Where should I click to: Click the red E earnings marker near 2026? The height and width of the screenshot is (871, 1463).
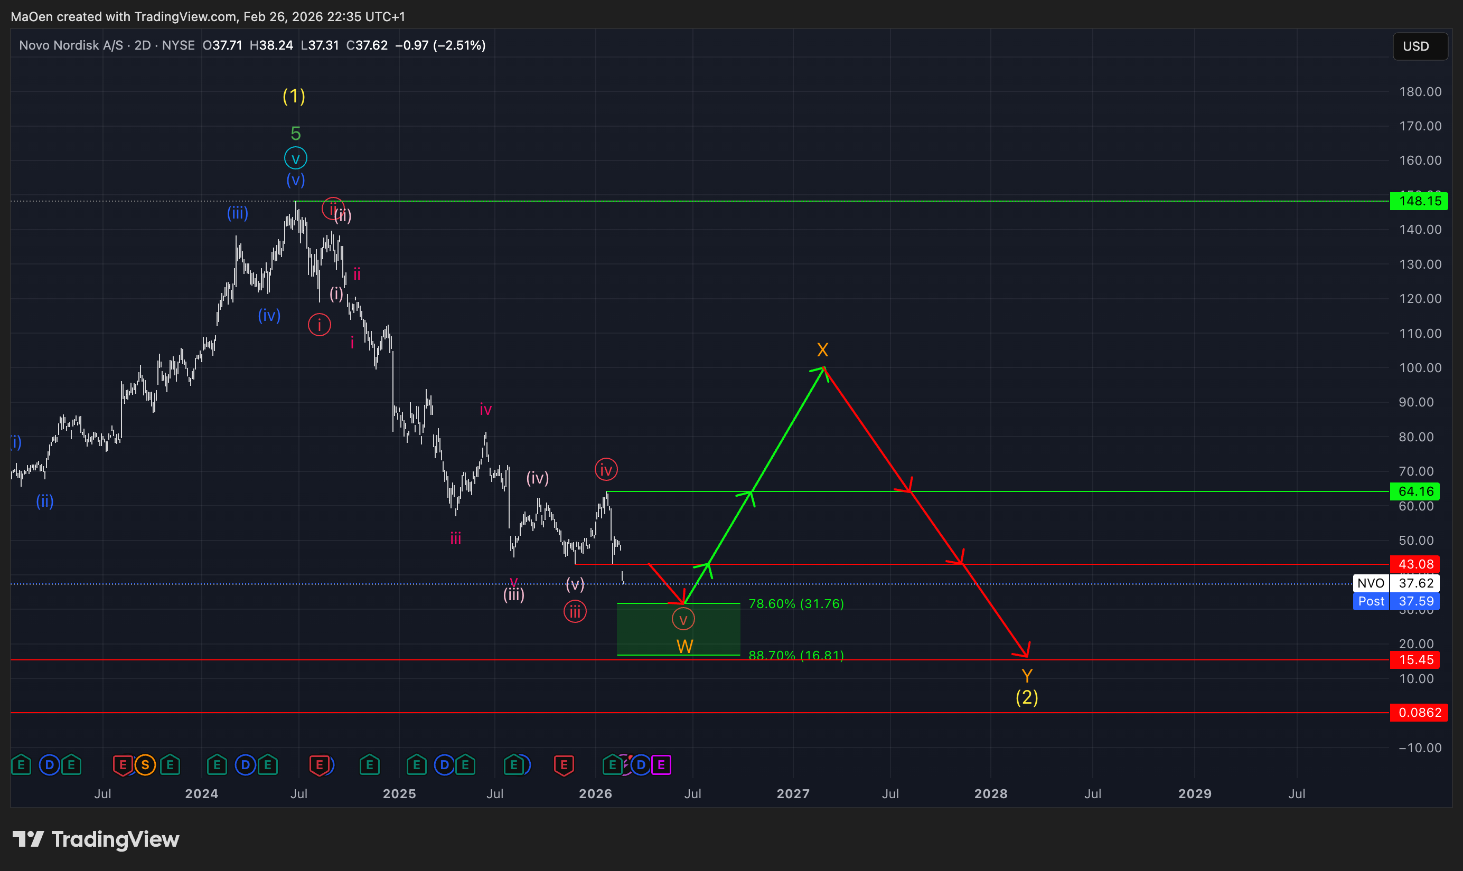[x=564, y=765]
